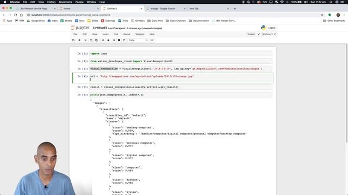The width and height of the screenshot is (348, 195).
Task: Click the import json cell
Action: 181,54
